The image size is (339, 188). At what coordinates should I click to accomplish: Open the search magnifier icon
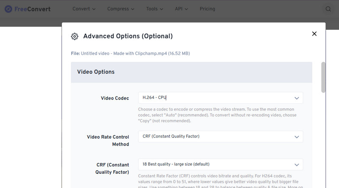328,9
